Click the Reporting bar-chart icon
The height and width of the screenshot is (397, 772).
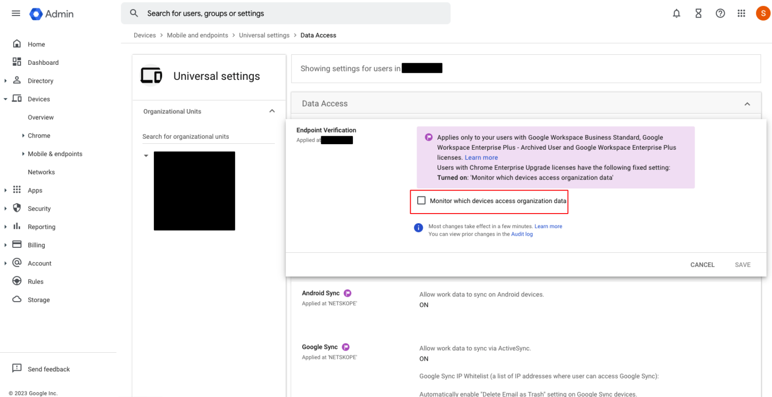point(17,227)
